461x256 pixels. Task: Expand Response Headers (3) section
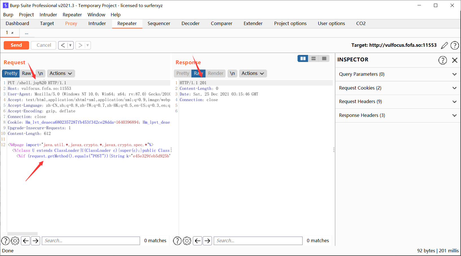point(398,115)
